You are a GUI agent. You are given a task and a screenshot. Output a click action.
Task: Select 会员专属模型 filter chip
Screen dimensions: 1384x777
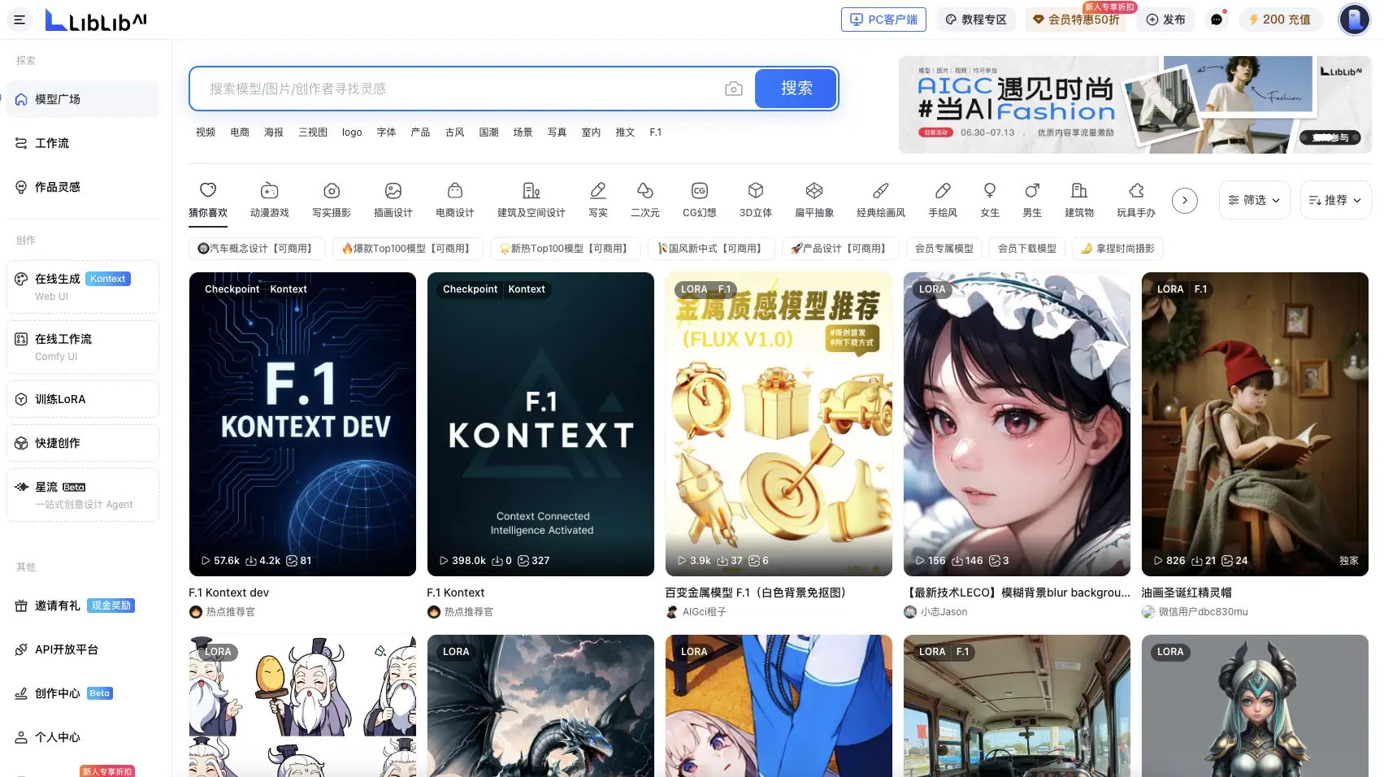(944, 249)
